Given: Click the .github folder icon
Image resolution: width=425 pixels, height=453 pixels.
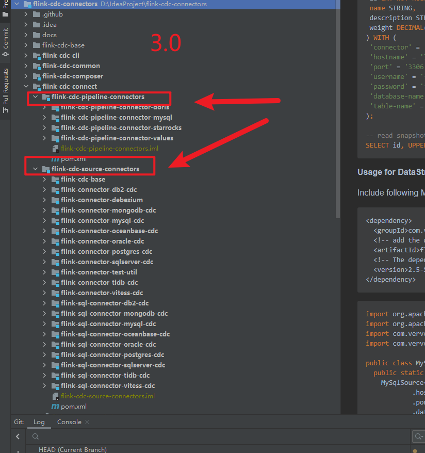Looking at the screenshot, I should click(37, 14).
